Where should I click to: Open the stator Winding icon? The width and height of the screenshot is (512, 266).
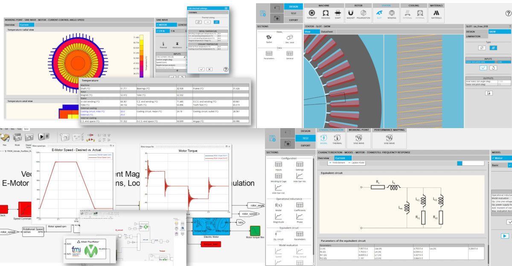[x=391, y=15]
